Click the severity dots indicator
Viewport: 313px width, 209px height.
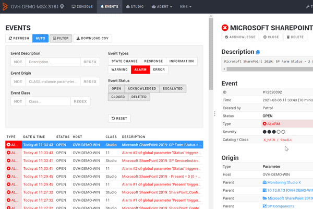coord(274,132)
